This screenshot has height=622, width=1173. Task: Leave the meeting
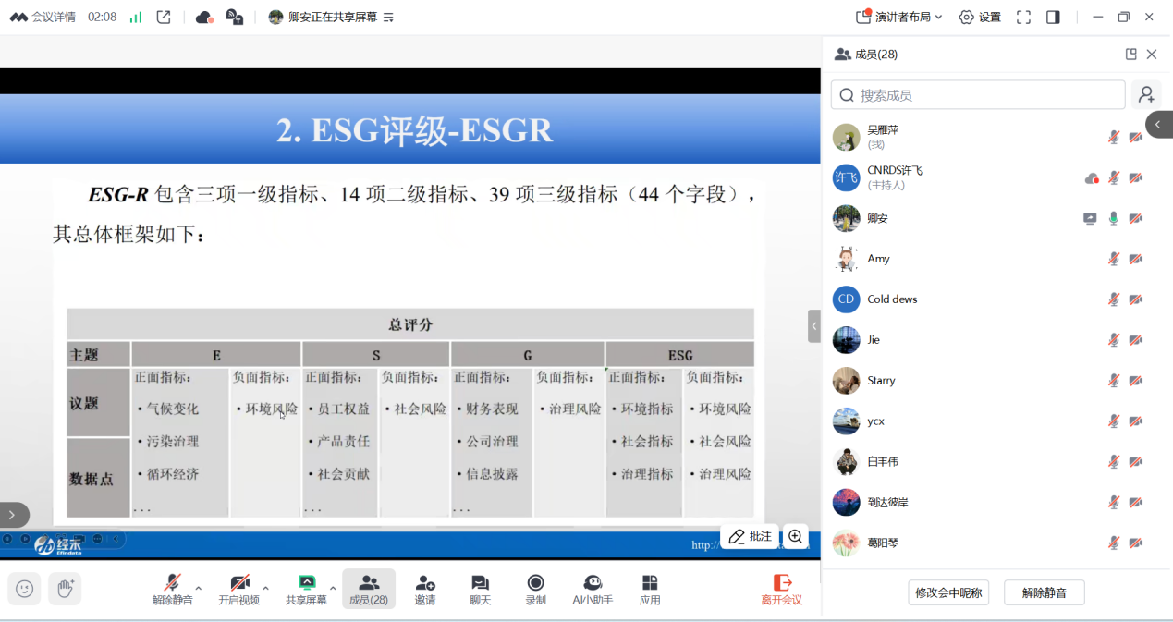coord(781,589)
